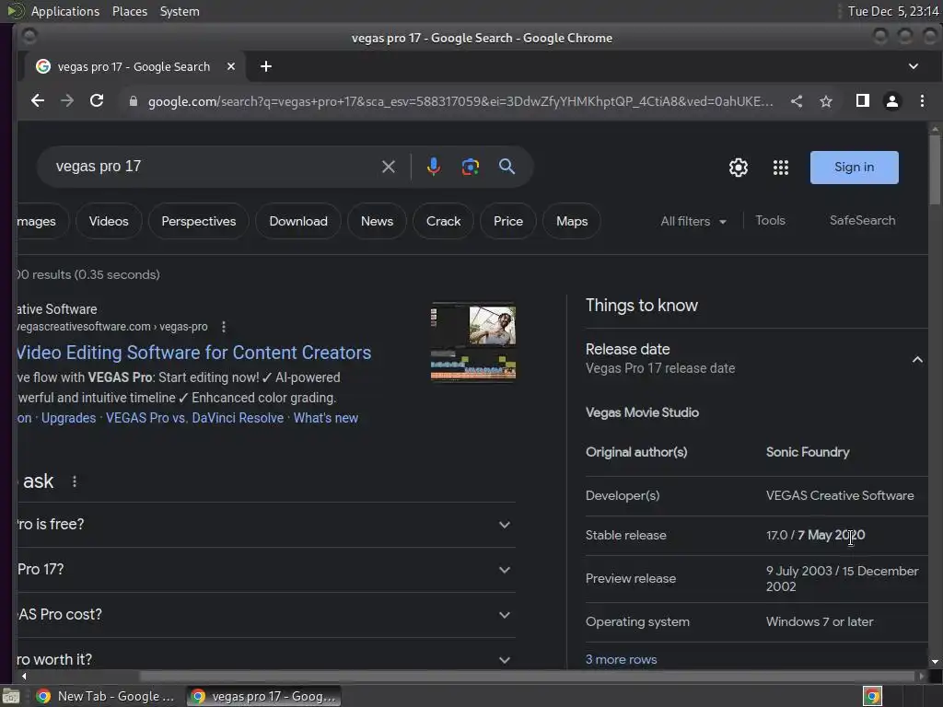Select the Crack filter chip

pyautogui.click(x=443, y=221)
